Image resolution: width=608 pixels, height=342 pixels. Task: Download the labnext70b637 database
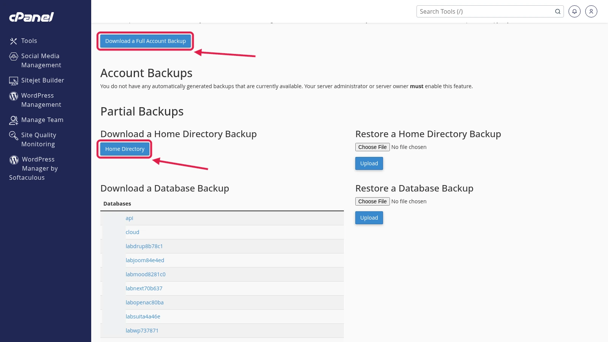[144, 288]
